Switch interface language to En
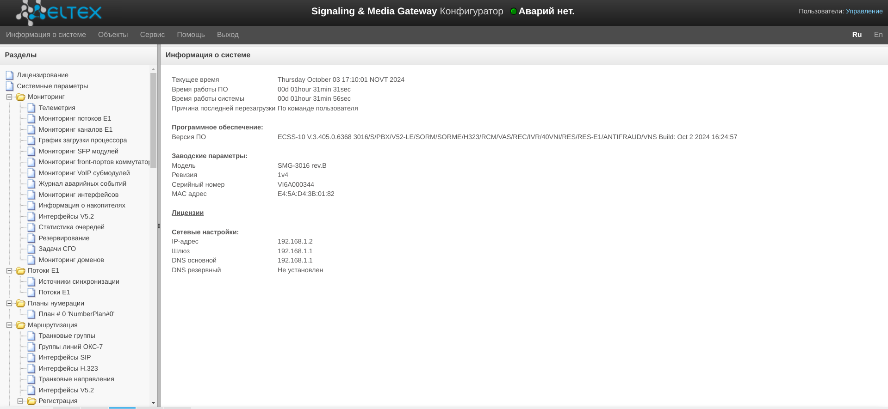This screenshot has height=409, width=888. pos(878,35)
